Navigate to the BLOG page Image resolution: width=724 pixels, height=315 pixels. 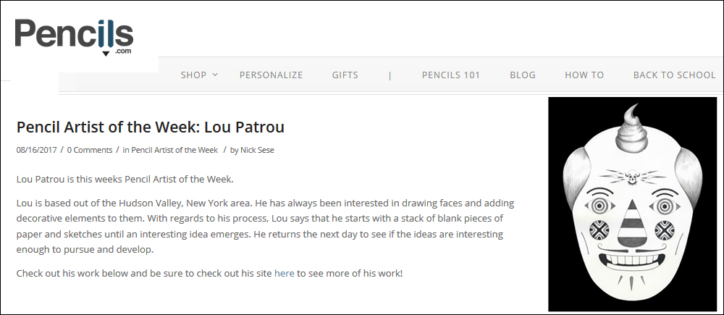pos(523,75)
